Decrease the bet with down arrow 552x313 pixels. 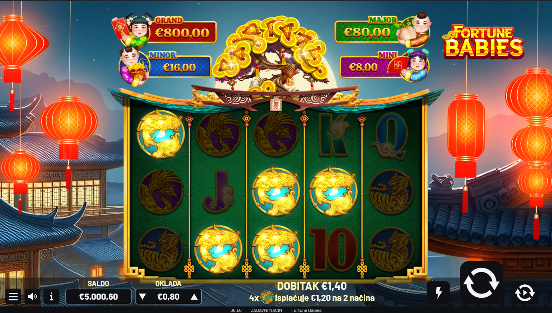click(x=142, y=297)
